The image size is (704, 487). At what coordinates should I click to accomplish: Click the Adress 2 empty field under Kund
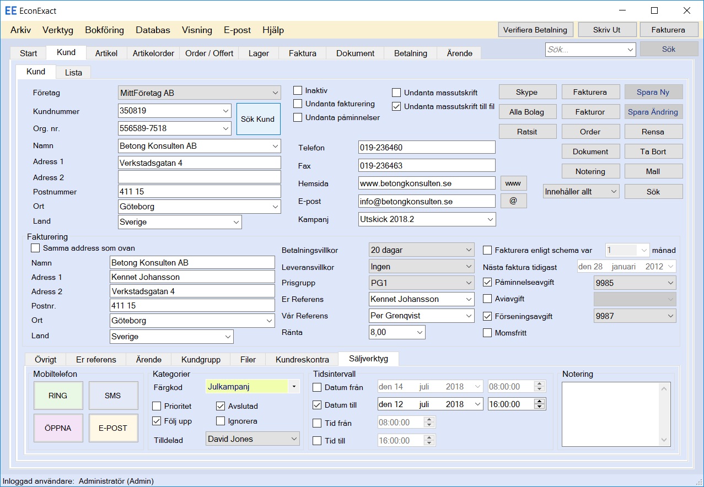click(x=200, y=177)
